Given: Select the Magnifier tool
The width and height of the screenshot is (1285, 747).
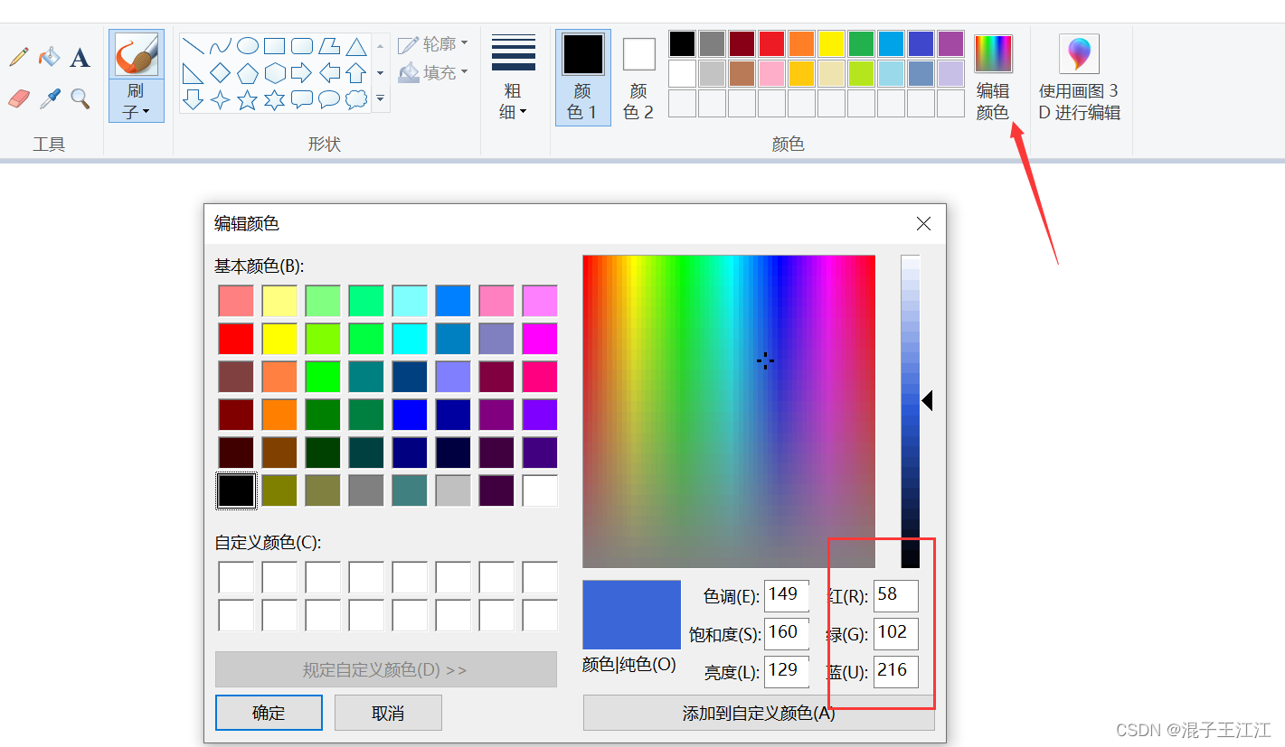Looking at the screenshot, I should coord(80,98).
